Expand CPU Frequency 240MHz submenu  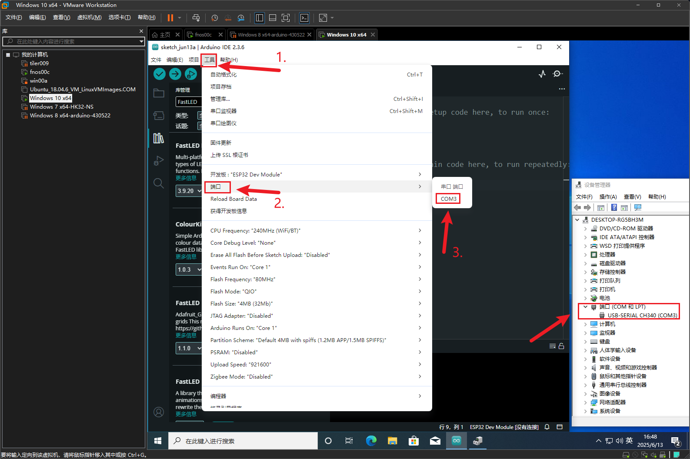pyautogui.click(x=317, y=231)
